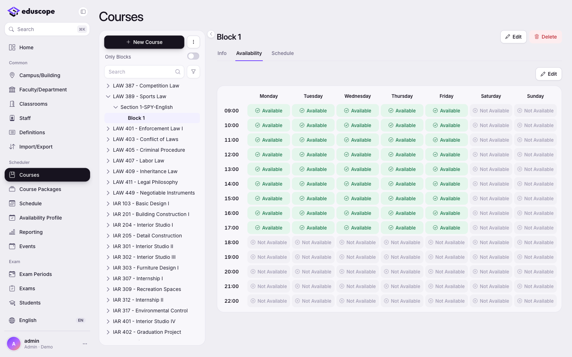The width and height of the screenshot is (572, 357).
Task: Select the Availability tab
Action: [249, 53]
